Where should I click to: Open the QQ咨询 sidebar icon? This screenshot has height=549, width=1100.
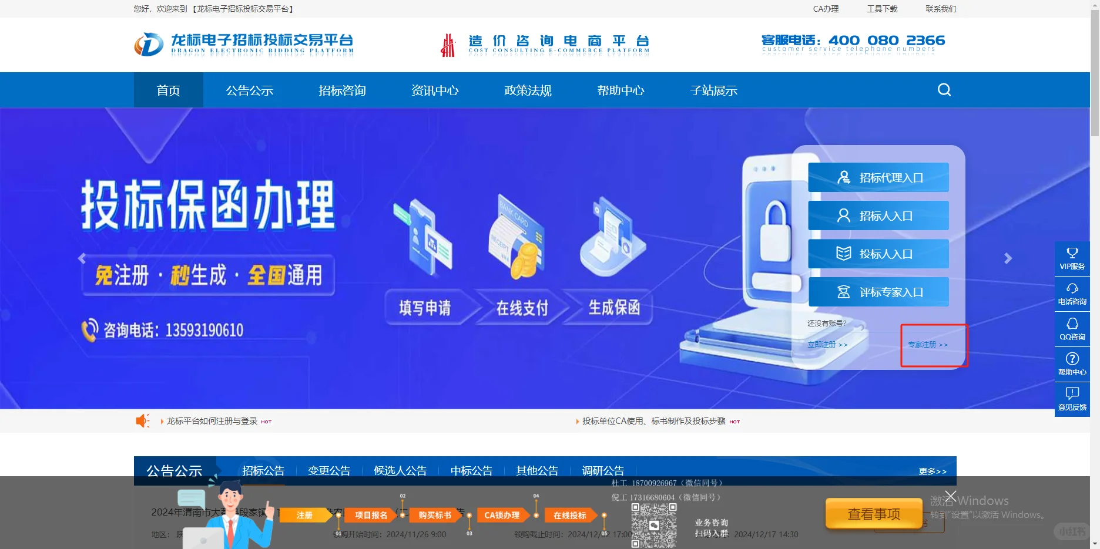(x=1072, y=328)
